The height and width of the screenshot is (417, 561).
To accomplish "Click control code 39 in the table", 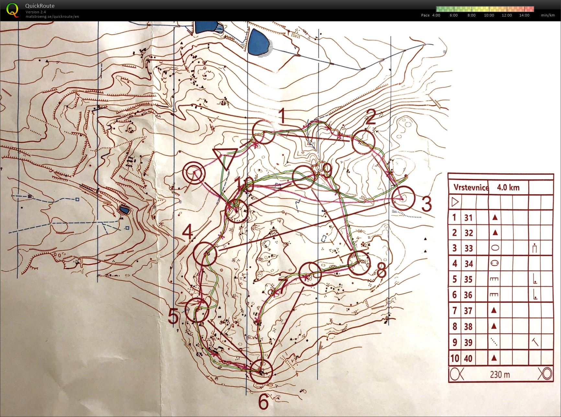I will point(468,343).
